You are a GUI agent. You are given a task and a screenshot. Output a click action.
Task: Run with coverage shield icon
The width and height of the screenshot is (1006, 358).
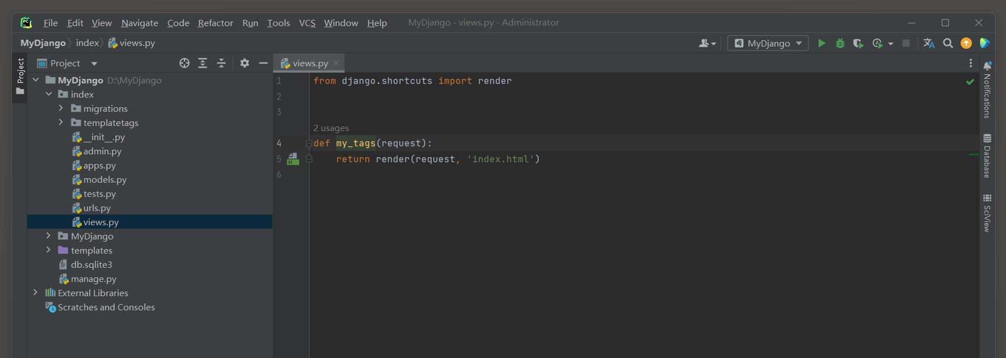pos(858,43)
